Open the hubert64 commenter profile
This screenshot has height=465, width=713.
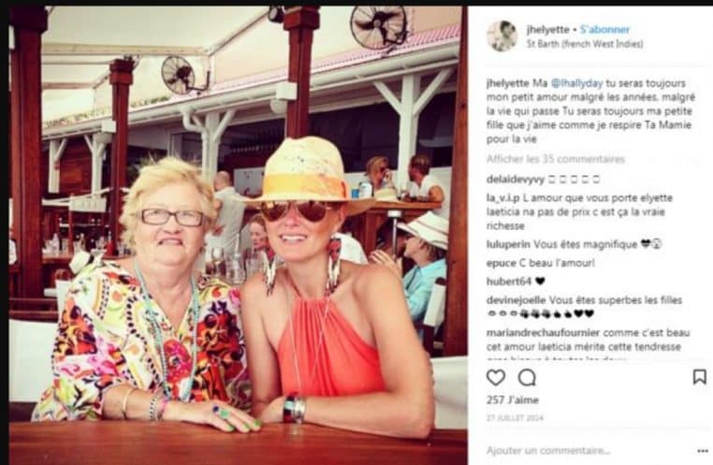click(509, 282)
